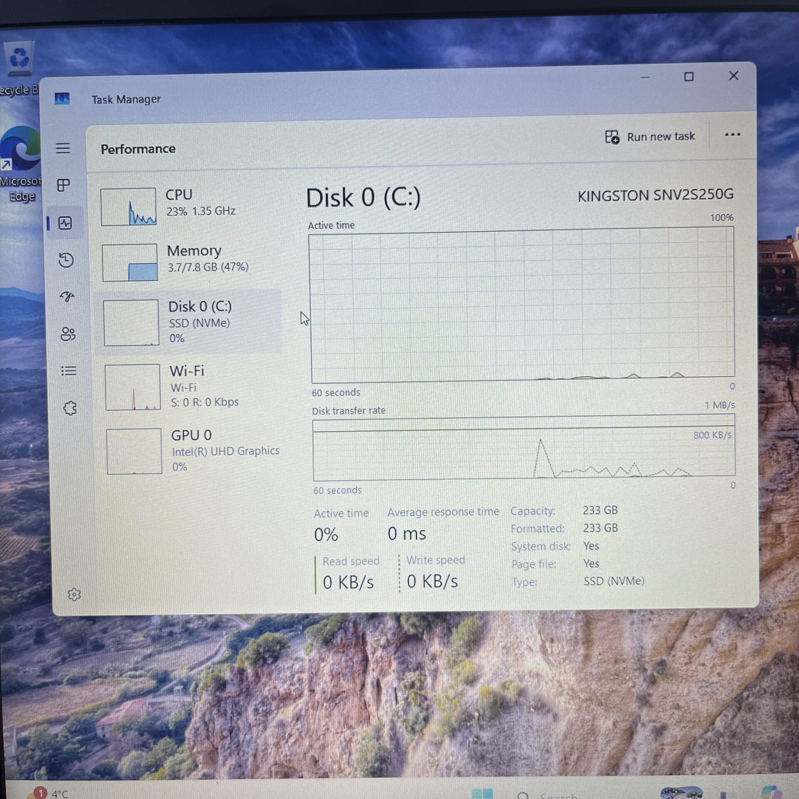This screenshot has height=799, width=799.
Task: Click the GPU 0 mini graph thumbnail
Action: 134,451
